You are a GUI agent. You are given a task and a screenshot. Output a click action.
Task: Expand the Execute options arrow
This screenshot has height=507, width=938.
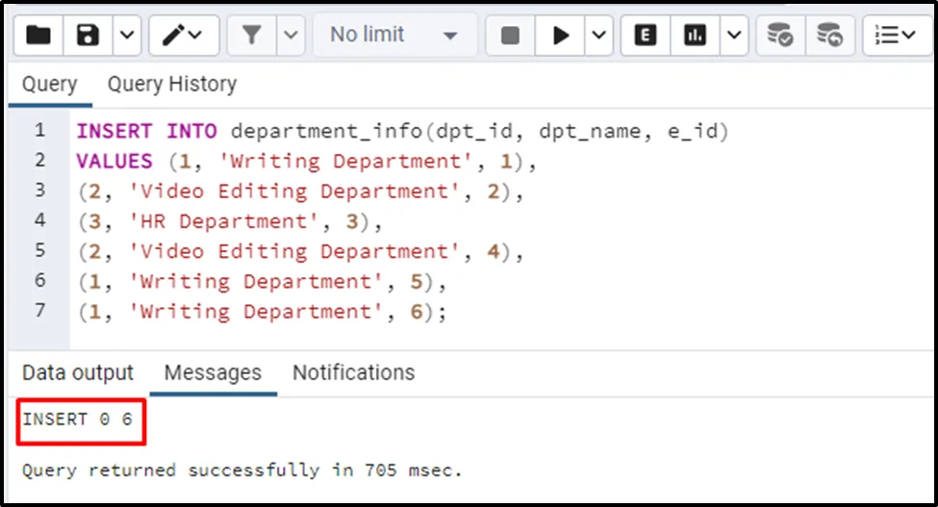[598, 36]
